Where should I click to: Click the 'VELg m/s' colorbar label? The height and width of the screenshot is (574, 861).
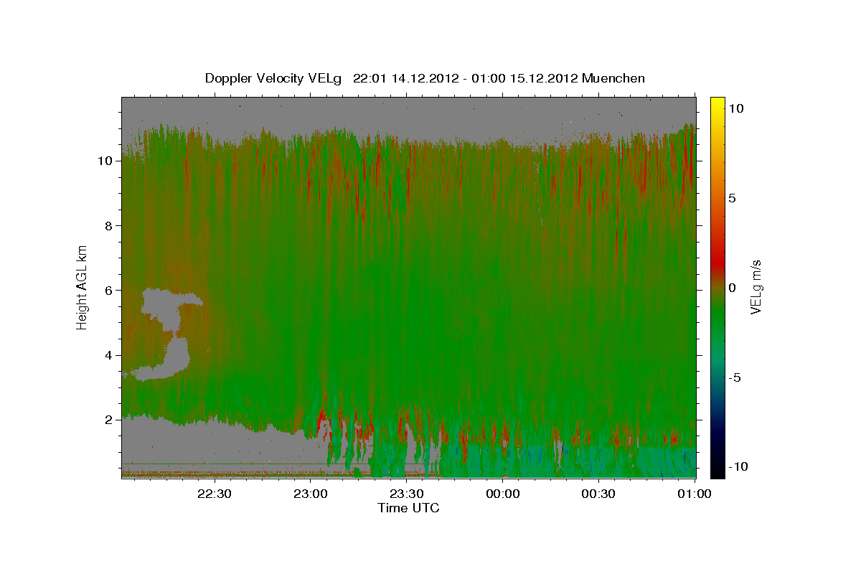[756, 286]
